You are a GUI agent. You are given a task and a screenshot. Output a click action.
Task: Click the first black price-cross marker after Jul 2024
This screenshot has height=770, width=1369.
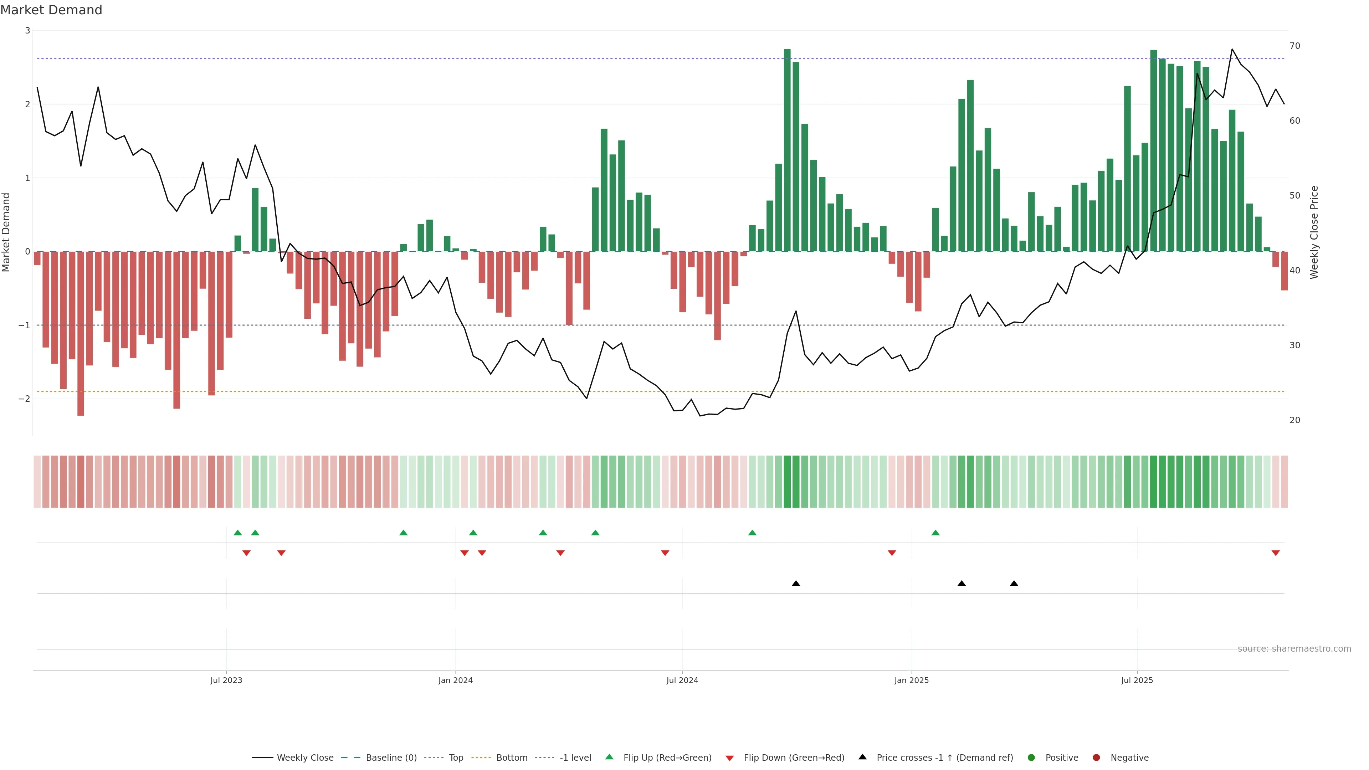tap(796, 583)
